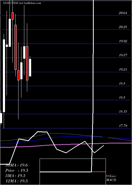
Task: Click the Price : 19.5 readout
Action: pos(17,170)
